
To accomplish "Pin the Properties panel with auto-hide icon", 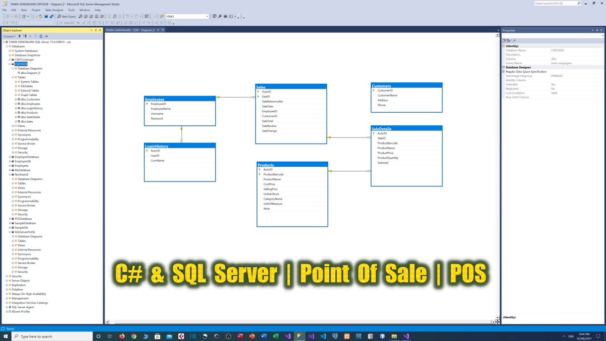I will (x=598, y=30).
